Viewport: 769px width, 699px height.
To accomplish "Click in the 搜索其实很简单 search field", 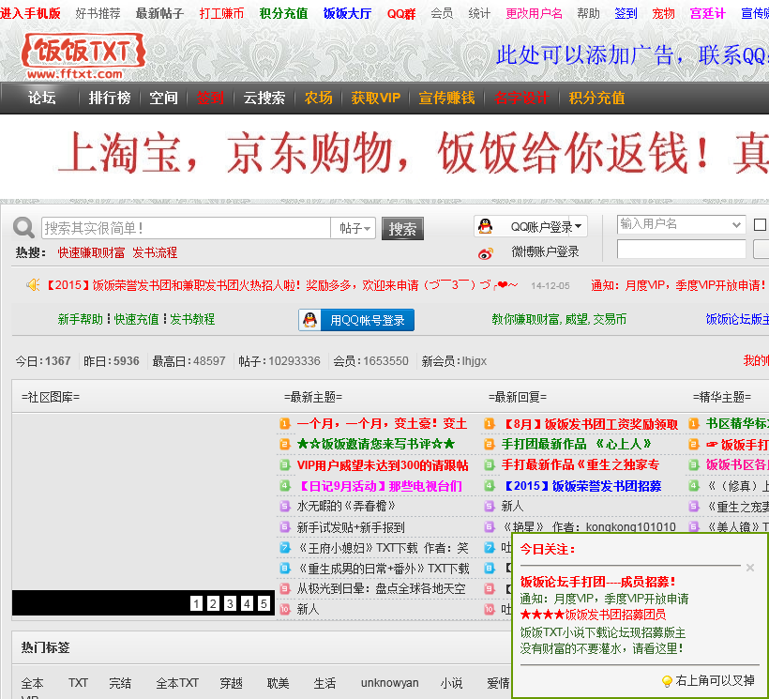I will tap(186, 228).
